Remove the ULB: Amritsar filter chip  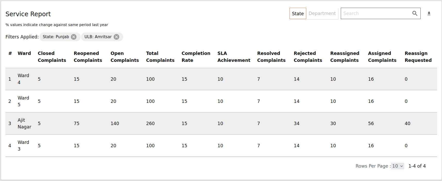[116, 37]
